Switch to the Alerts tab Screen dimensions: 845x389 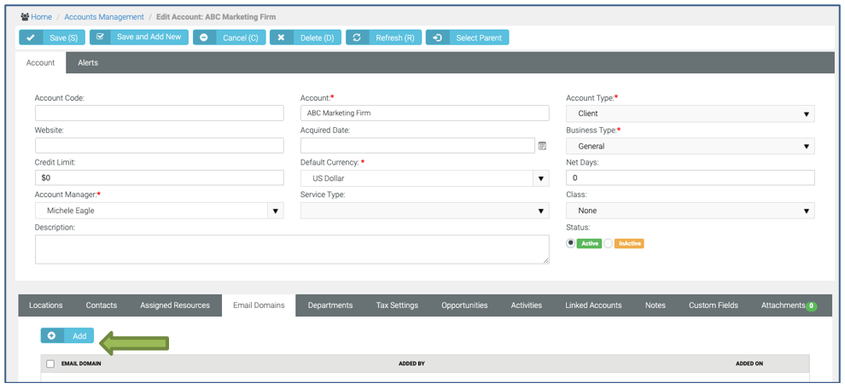88,62
